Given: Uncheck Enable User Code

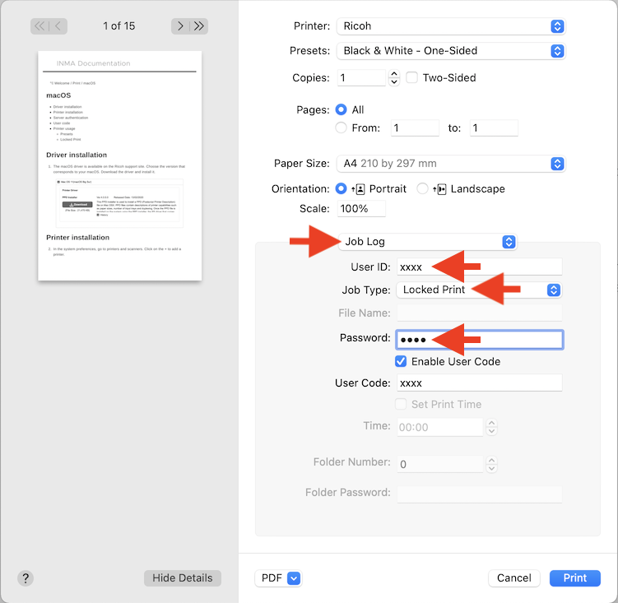Looking at the screenshot, I should click(401, 361).
